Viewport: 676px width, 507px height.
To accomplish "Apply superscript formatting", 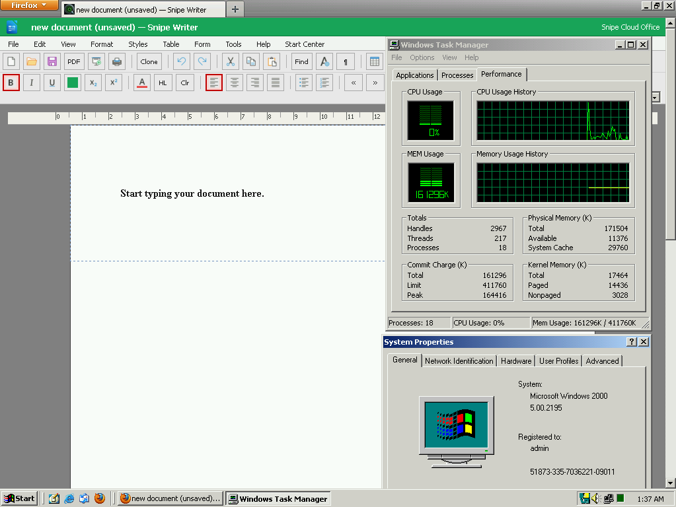I will coord(114,83).
